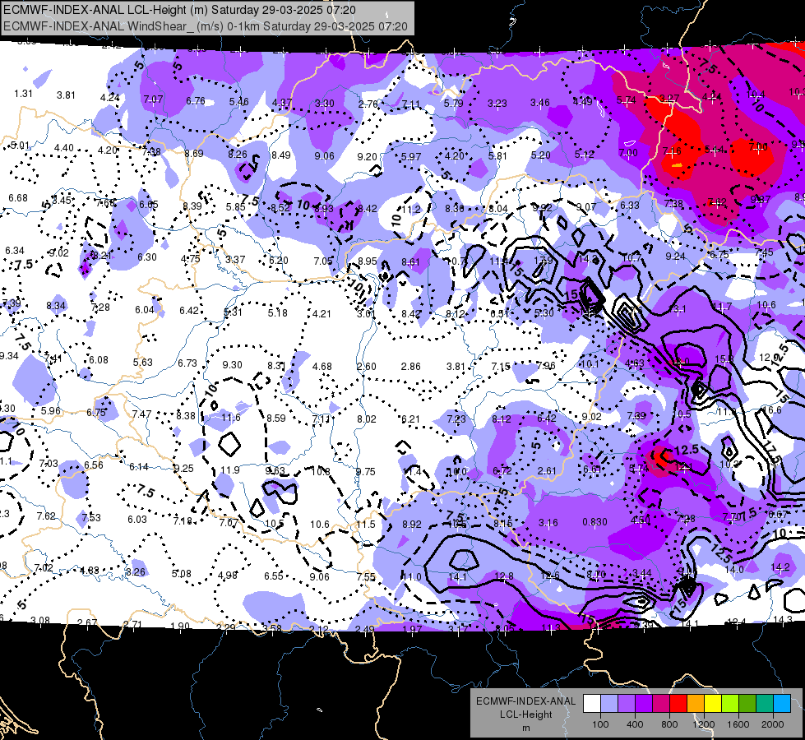The height and width of the screenshot is (740, 805).
Task: Click the shear value 0.830
Action: click(x=595, y=522)
